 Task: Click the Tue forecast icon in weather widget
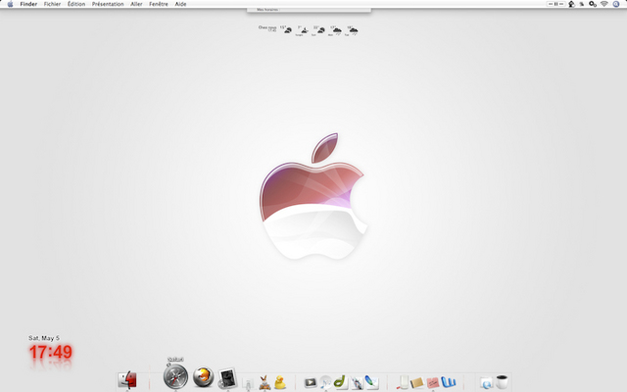353,30
